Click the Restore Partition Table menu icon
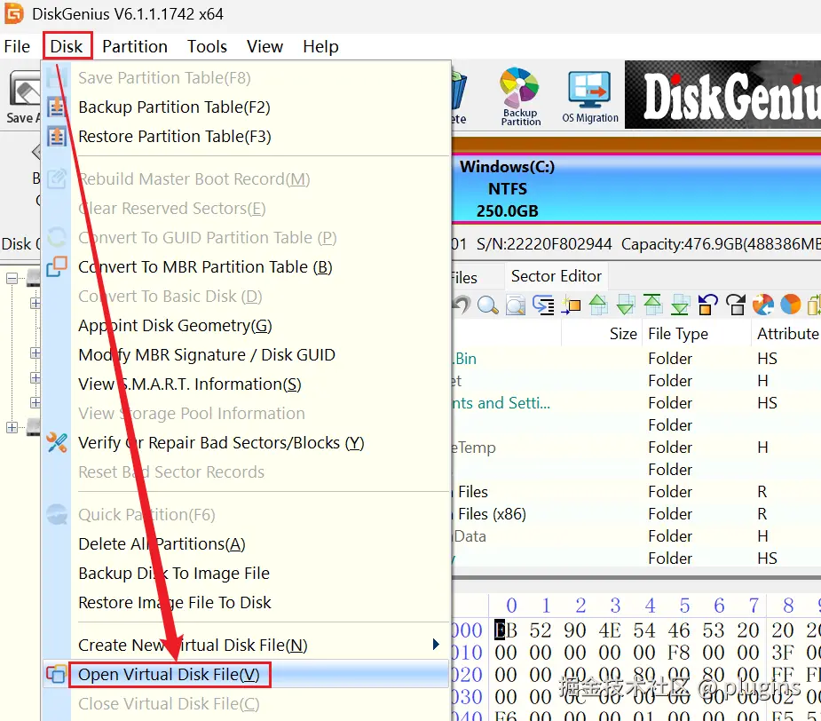 pyautogui.click(x=57, y=136)
